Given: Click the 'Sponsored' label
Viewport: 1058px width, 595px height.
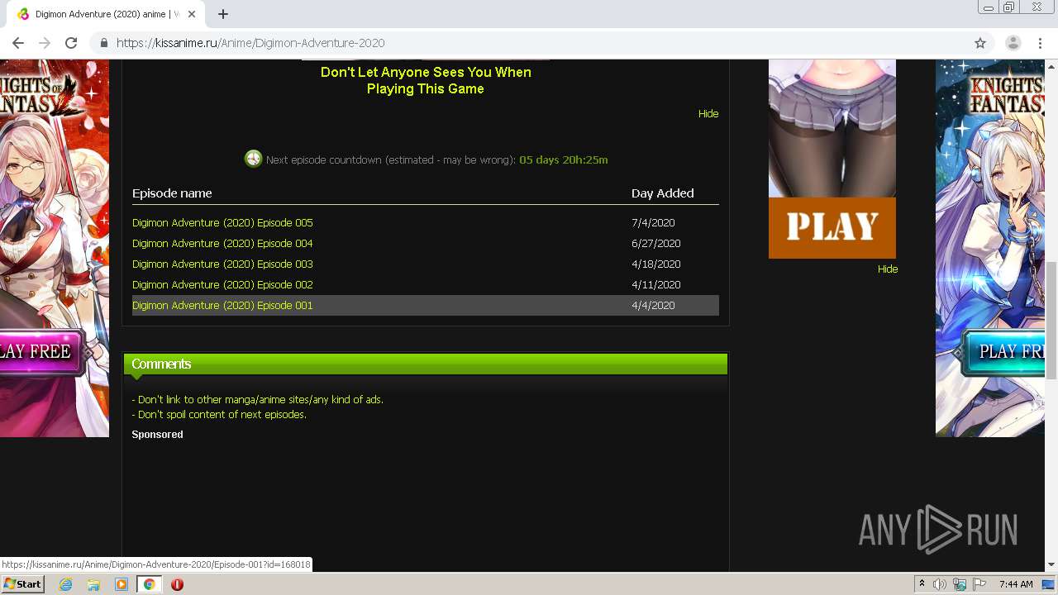Looking at the screenshot, I should [157, 434].
